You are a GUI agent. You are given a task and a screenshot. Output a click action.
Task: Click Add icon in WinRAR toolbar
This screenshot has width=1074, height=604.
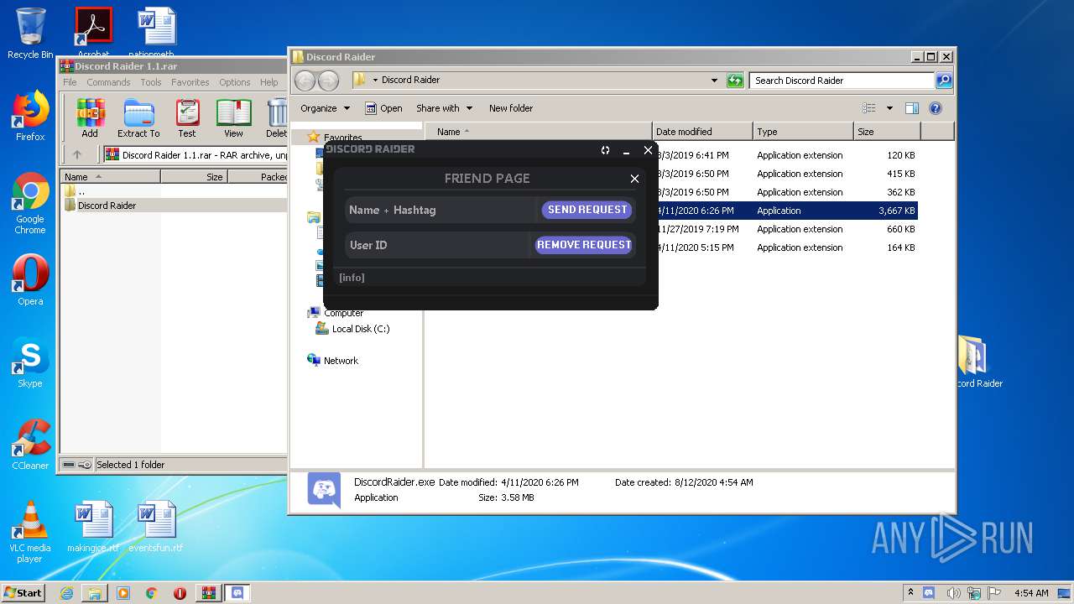pos(90,118)
